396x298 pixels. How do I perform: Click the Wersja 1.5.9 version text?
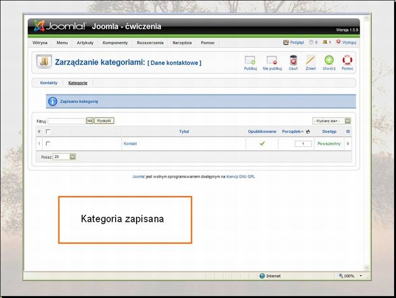347,30
